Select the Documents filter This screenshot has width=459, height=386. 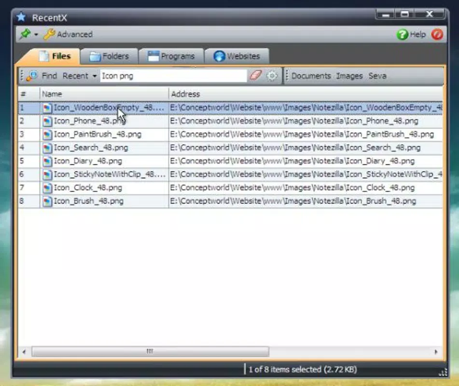pyautogui.click(x=311, y=76)
